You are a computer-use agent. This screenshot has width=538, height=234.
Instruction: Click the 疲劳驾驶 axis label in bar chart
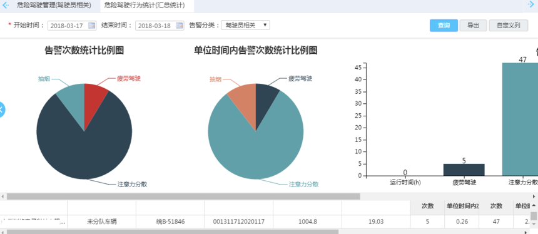tap(464, 183)
